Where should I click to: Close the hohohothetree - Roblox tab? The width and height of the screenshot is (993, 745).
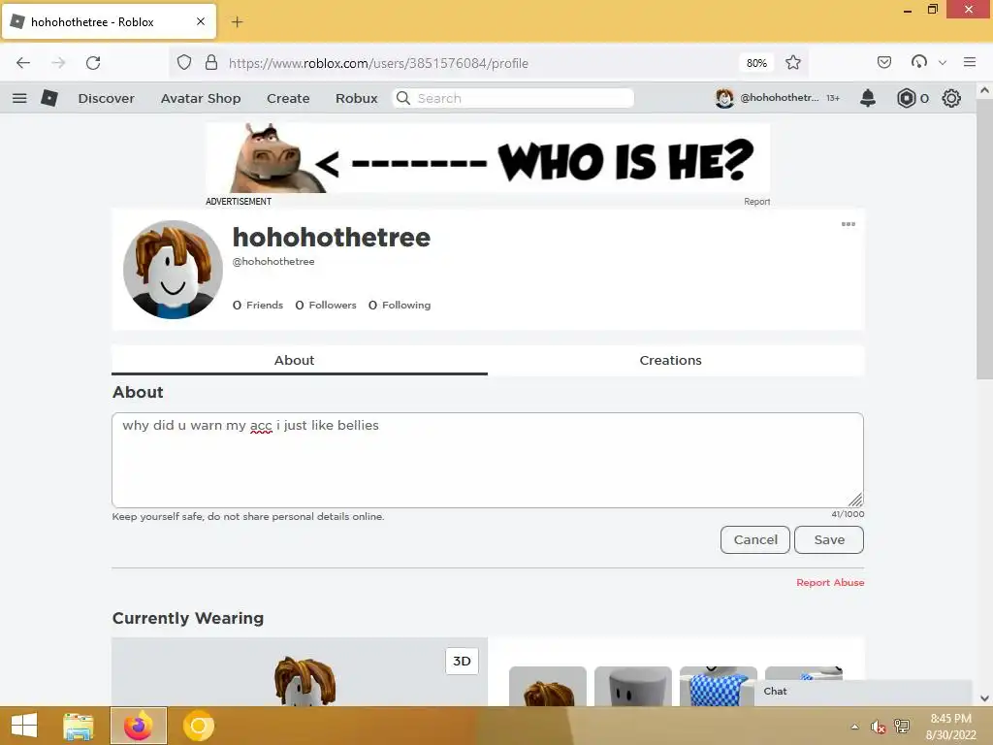(x=201, y=21)
